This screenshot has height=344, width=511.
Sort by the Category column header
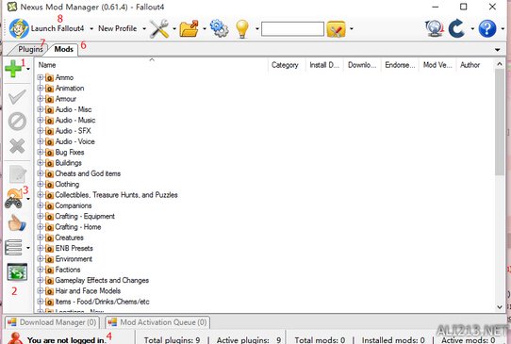[286, 65]
